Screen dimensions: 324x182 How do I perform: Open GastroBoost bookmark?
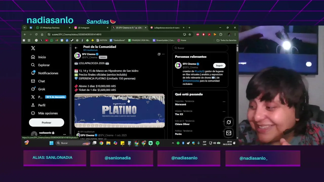point(117,40)
